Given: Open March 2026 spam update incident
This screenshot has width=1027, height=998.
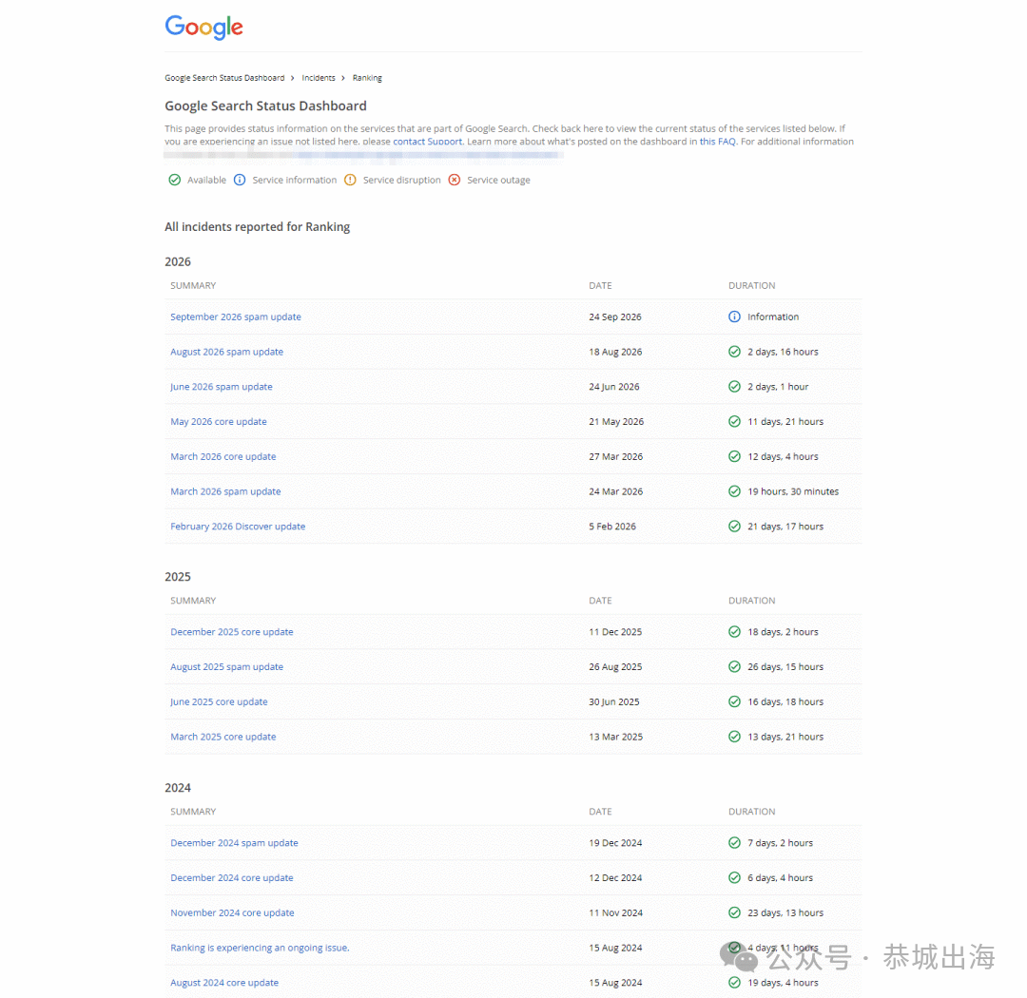Looking at the screenshot, I should pyautogui.click(x=225, y=491).
